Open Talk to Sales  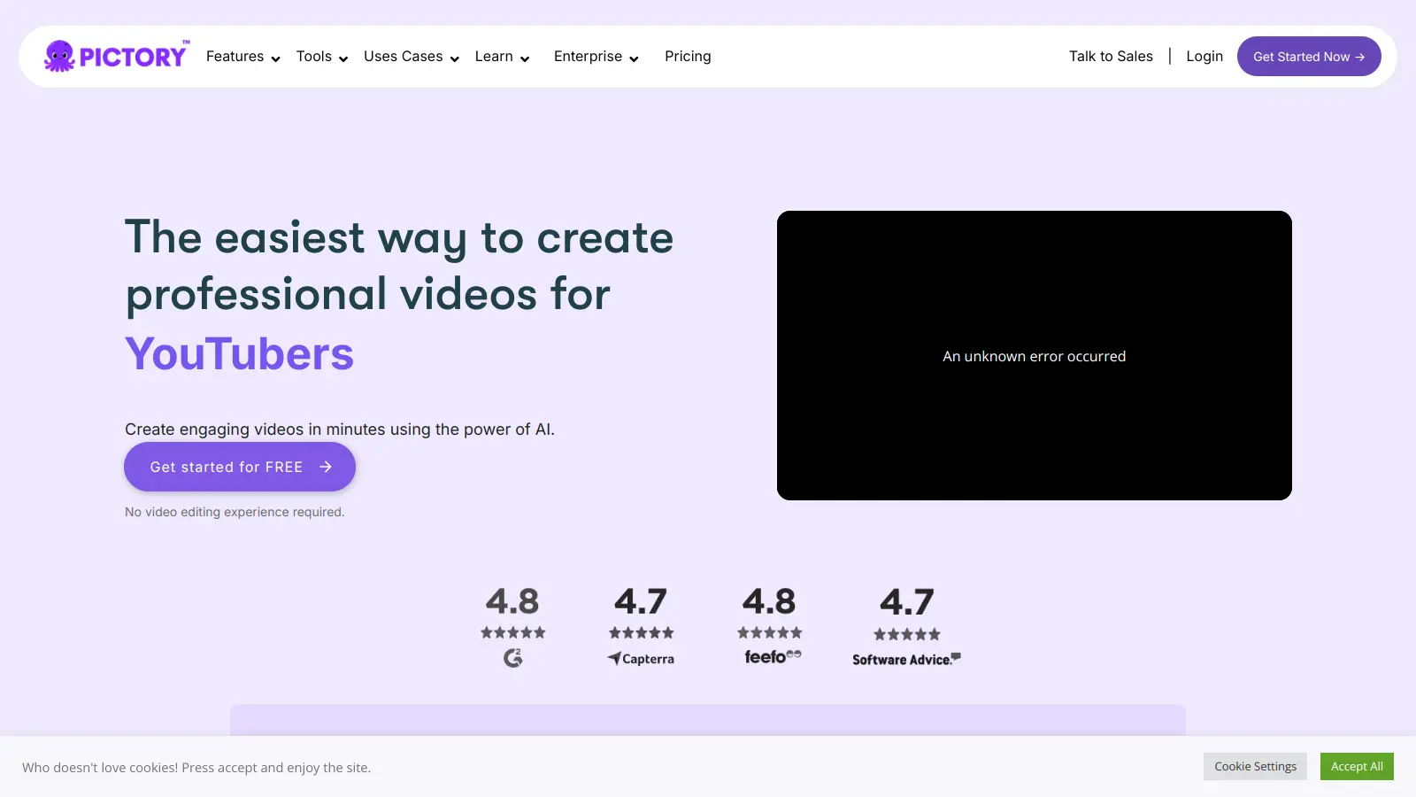tap(1111, 56)
